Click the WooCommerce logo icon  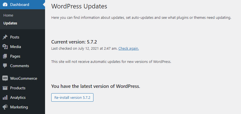pyautogui.click(x=5, y=78)
